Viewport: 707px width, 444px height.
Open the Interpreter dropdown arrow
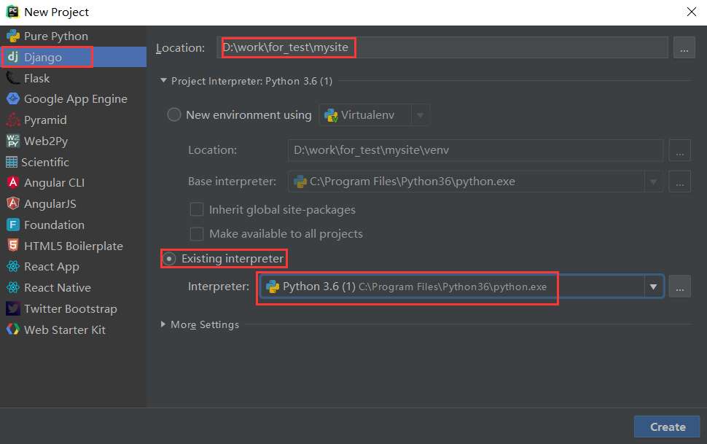coord(653,287)
